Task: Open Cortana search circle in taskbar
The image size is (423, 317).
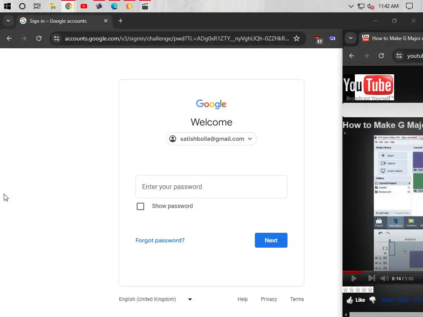Action: coord(22,6)
